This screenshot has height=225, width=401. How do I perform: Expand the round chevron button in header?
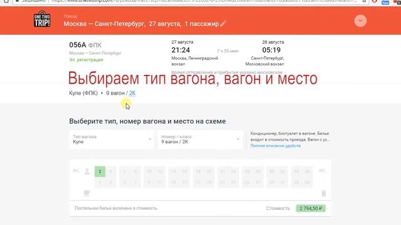(360, 21)
